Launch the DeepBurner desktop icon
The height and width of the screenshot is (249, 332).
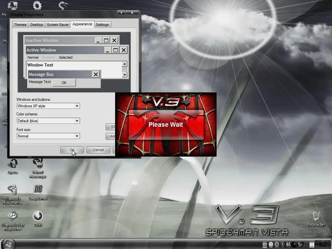[38, 193]
